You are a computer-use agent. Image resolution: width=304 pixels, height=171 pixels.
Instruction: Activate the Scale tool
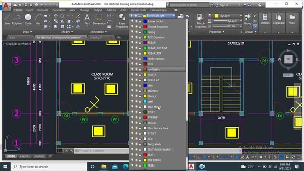62,27
